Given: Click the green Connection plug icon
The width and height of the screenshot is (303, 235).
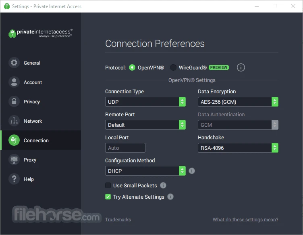Looking at the screenshot, I should point(14,140).
